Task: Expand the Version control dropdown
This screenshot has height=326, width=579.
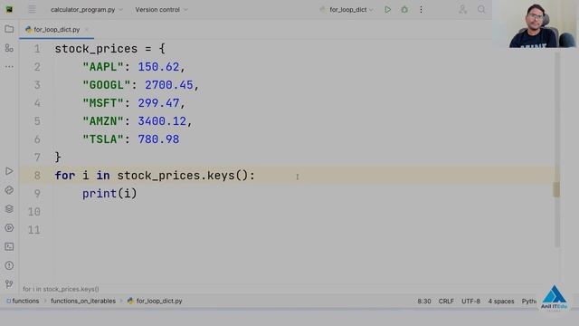Action: [x=161, y=10]
